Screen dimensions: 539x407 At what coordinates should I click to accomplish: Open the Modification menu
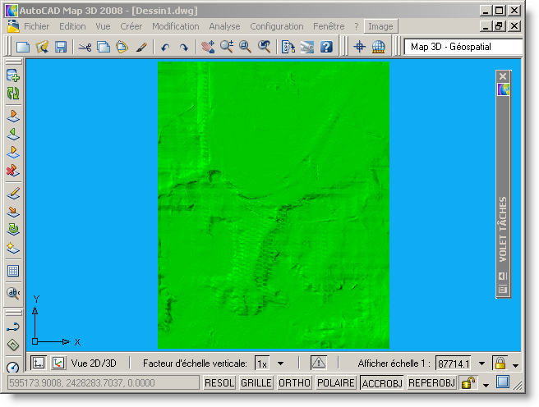pyautogui.click(x=176, y=26)
